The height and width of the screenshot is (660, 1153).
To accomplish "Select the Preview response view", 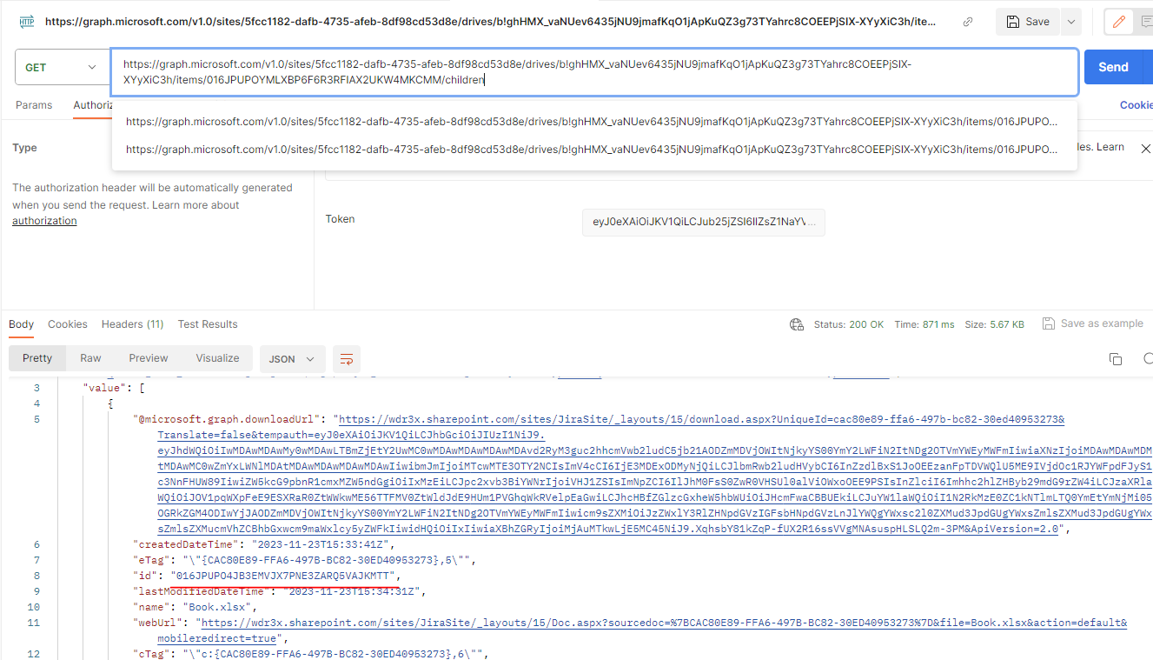I will tap(148, 357).
